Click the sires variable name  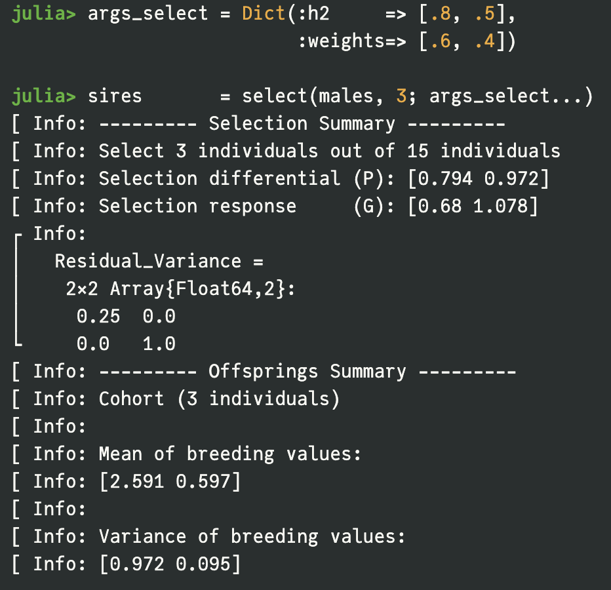coord(115,96)
